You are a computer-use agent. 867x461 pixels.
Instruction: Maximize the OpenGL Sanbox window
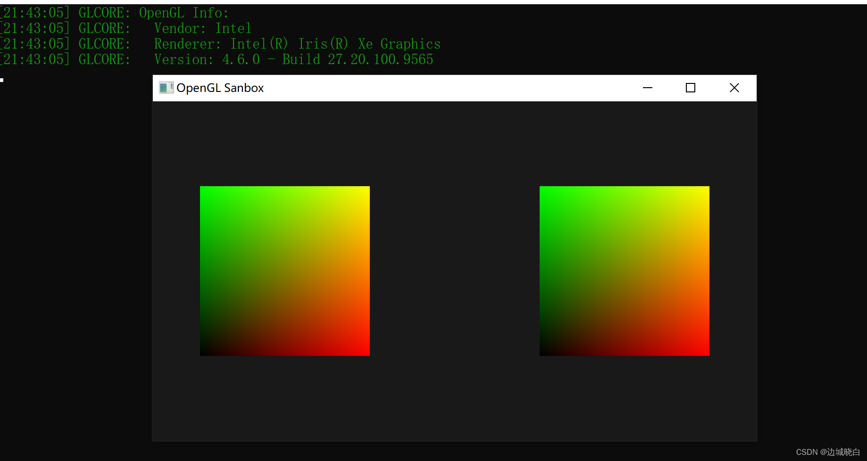tap(691, 88)
